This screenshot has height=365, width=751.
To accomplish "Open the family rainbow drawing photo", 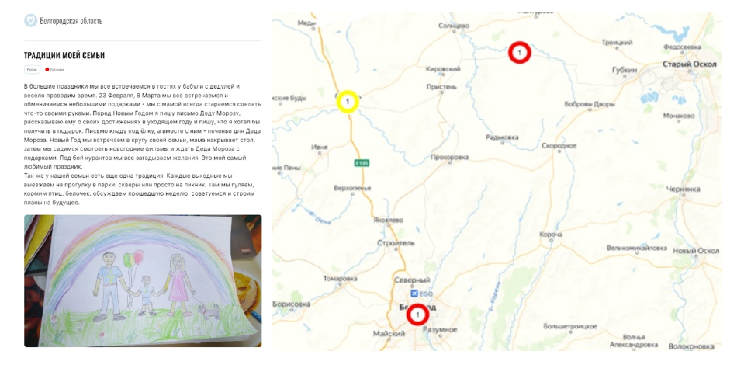I will click(143, 280).
